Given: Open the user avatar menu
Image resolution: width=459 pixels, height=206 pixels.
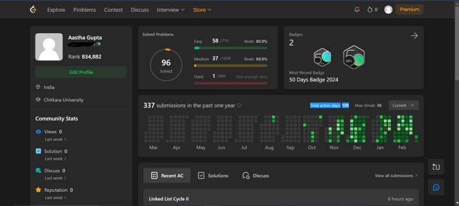Looking at the screenshot, I should pyautogui.click(x=388, y=10).
